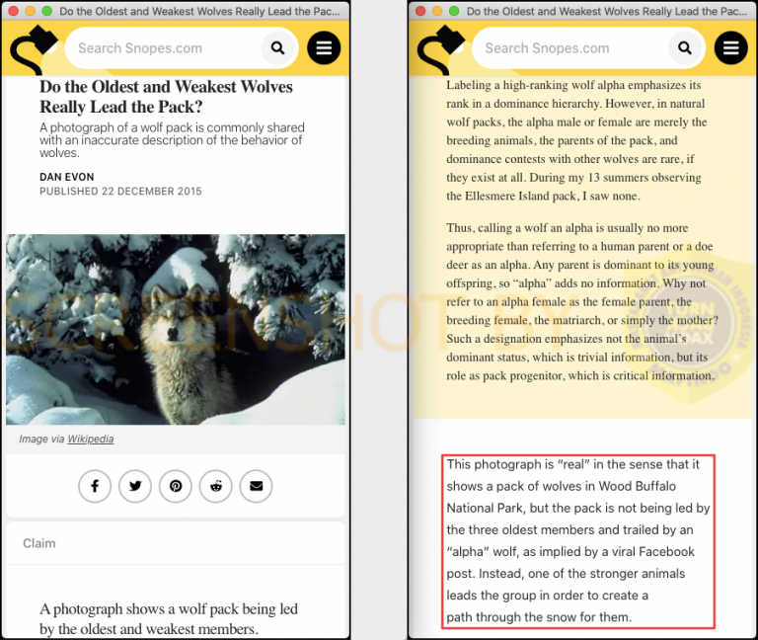Click the Snopes logo in right window
The width and height of the screenshot is (758, 640).
point(441,49)
